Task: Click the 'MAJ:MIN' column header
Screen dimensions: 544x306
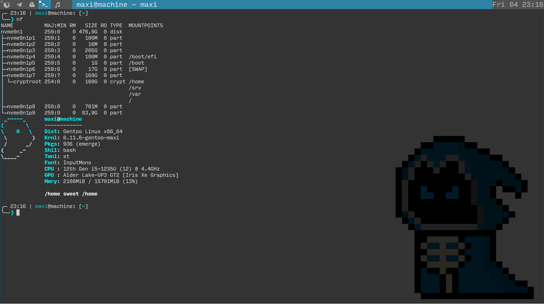Action: pyautogui.click(x=55, y=25)
